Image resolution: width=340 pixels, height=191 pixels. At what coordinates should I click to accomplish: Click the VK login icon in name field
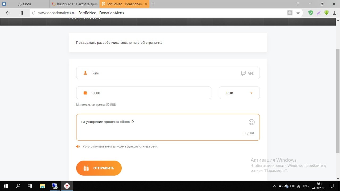[x=251, y=73]
